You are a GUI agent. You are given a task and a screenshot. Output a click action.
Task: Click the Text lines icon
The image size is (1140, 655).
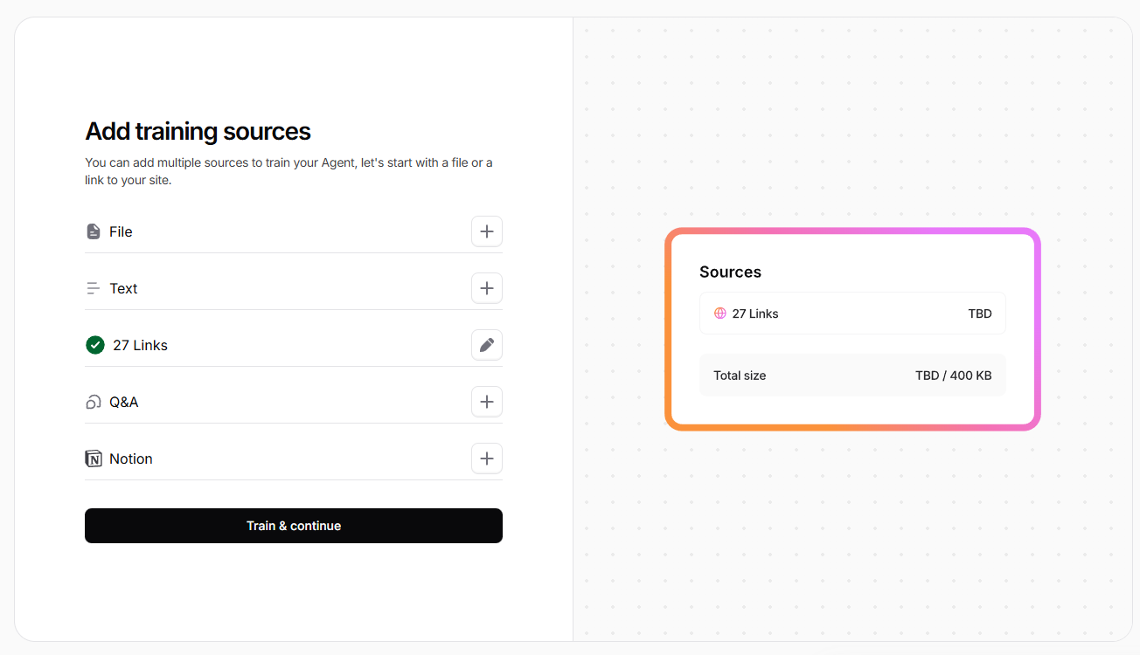pos(94,288)
